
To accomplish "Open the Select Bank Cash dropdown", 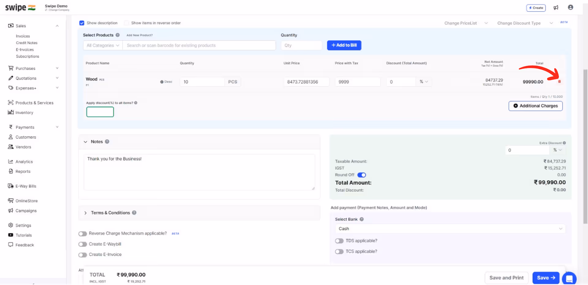I will (450, 229).
